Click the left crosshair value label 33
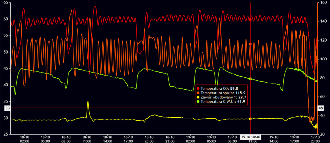This screenshot has width=330, height=143. click(7, 108)
